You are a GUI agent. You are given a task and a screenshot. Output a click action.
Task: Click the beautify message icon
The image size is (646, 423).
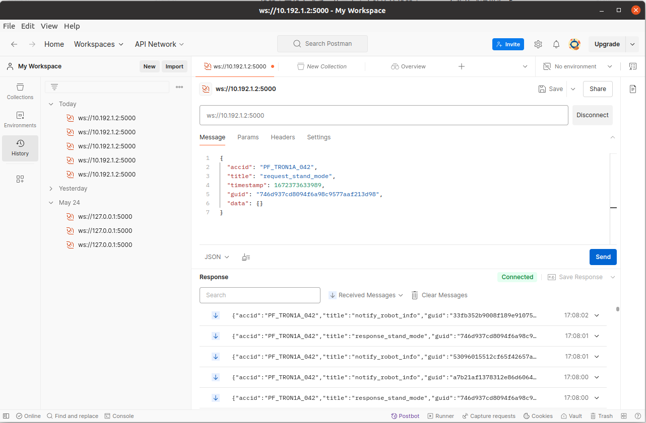point(246,257)
